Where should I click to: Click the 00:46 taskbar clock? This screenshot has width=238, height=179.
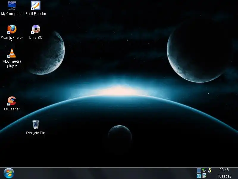[x=224, y=170]
